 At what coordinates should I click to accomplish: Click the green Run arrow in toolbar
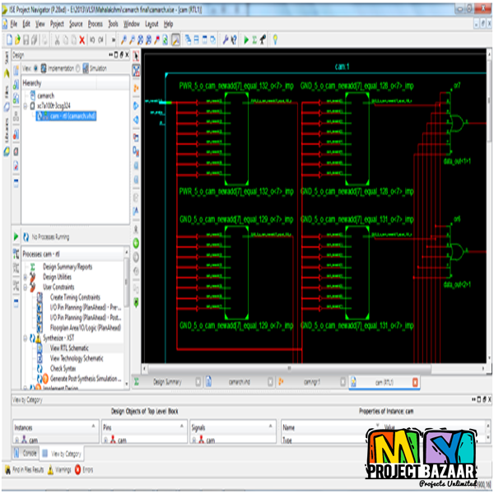click(245, 39)
